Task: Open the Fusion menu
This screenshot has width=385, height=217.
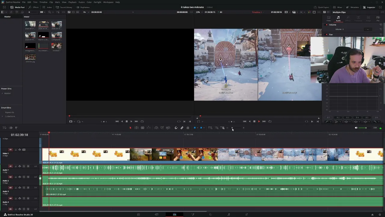Action: point(82,2)
